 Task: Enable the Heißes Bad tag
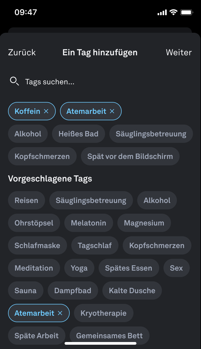point(79,134)
